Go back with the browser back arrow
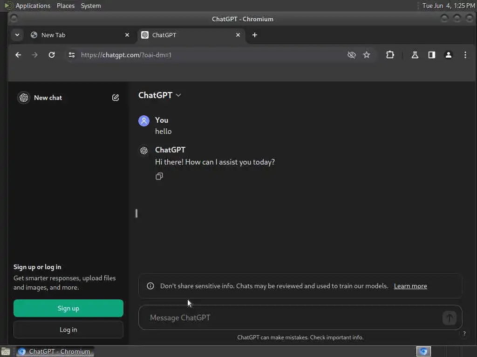The image size is (477, 357). 18,55
